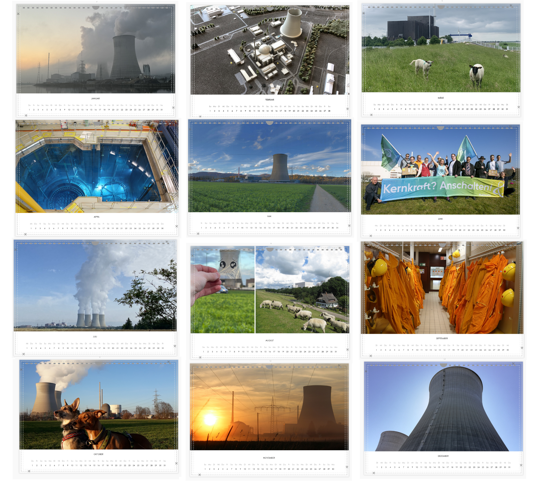Open the April blue reactor pool image
This screenshot has height=483, width=543.
coord(97,167)
